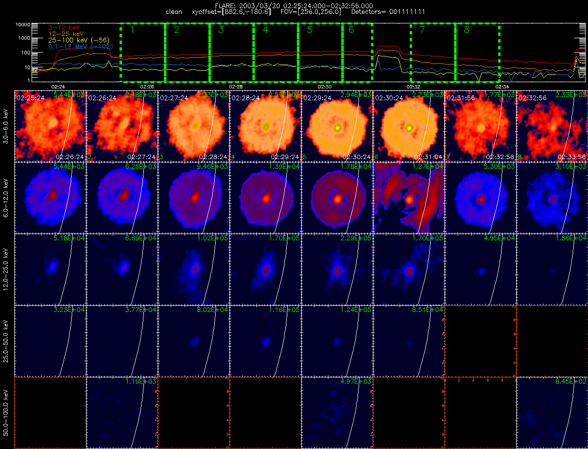Open the 3.0-6.0 keV image labeled 2.57E+03

tap(266, 126)
